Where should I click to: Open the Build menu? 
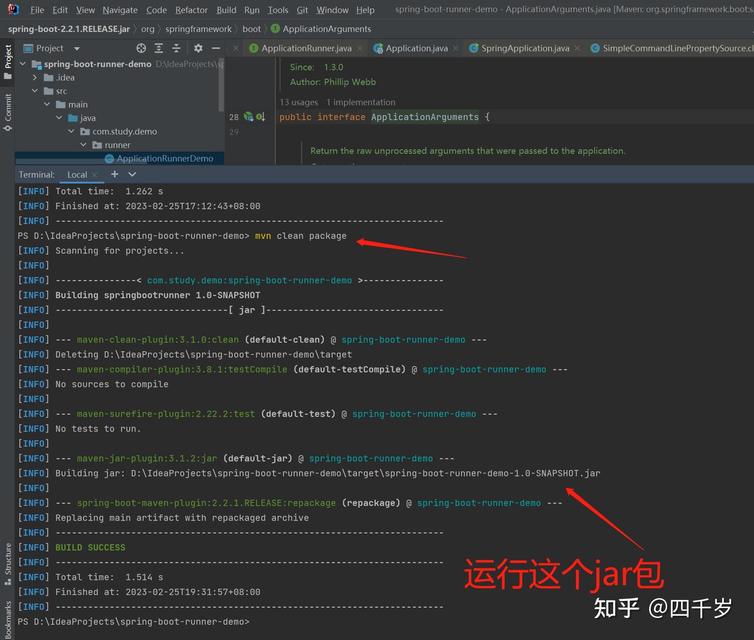(x=226, y=10)
